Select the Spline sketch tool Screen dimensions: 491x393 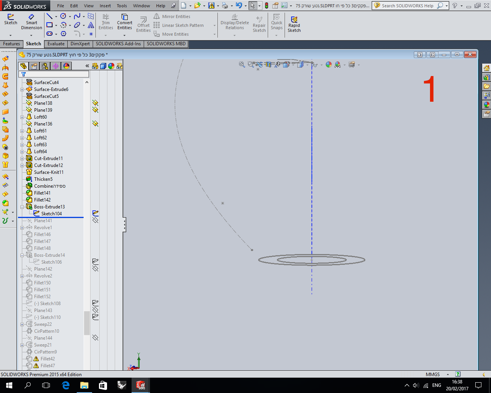tap(77, 17)
